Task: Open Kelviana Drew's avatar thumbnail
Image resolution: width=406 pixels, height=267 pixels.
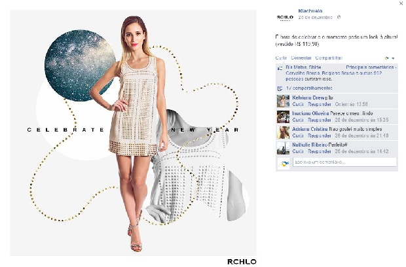Action: (x=283, y=101)
